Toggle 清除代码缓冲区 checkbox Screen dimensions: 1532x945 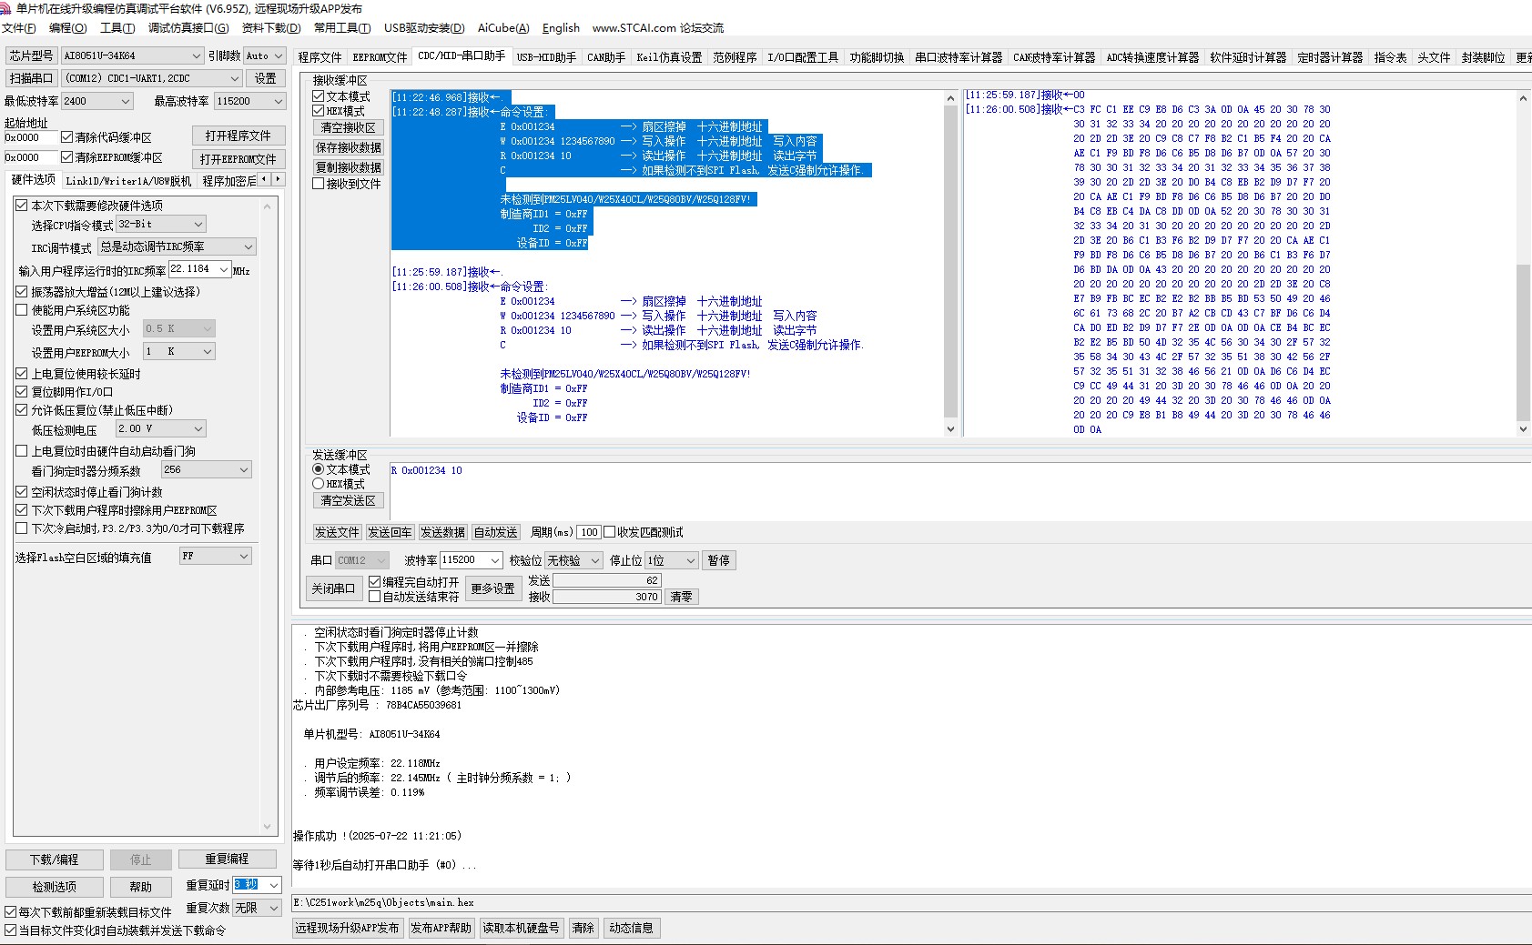click(66, 137)
